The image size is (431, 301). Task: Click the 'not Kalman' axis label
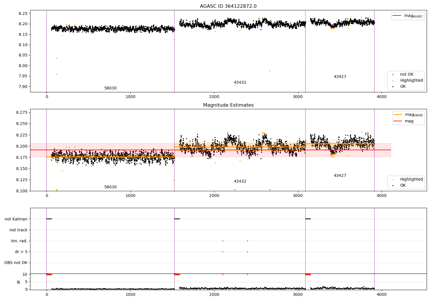[16, 219]
